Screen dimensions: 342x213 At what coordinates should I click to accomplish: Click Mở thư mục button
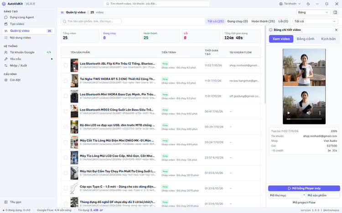(285, 195)
